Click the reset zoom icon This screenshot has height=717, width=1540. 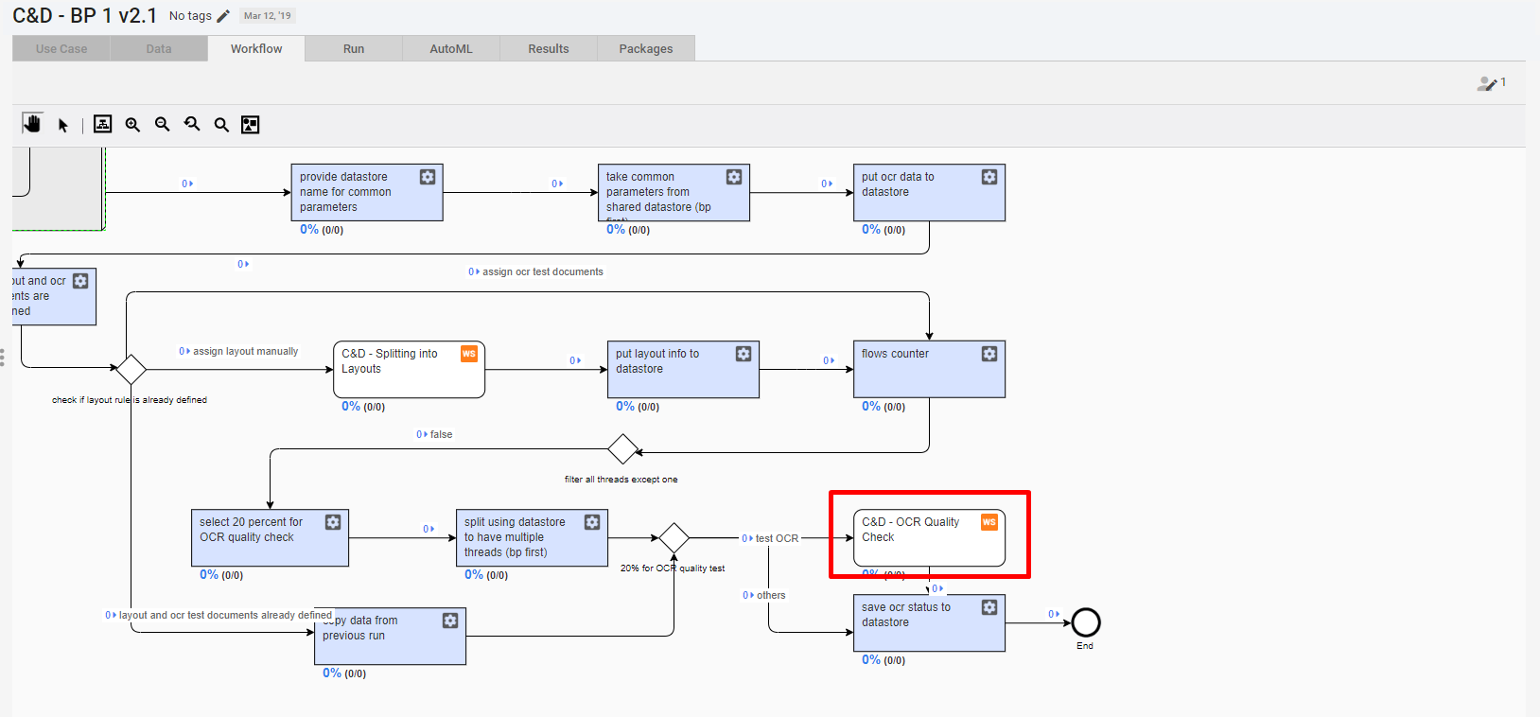(192, 124)
